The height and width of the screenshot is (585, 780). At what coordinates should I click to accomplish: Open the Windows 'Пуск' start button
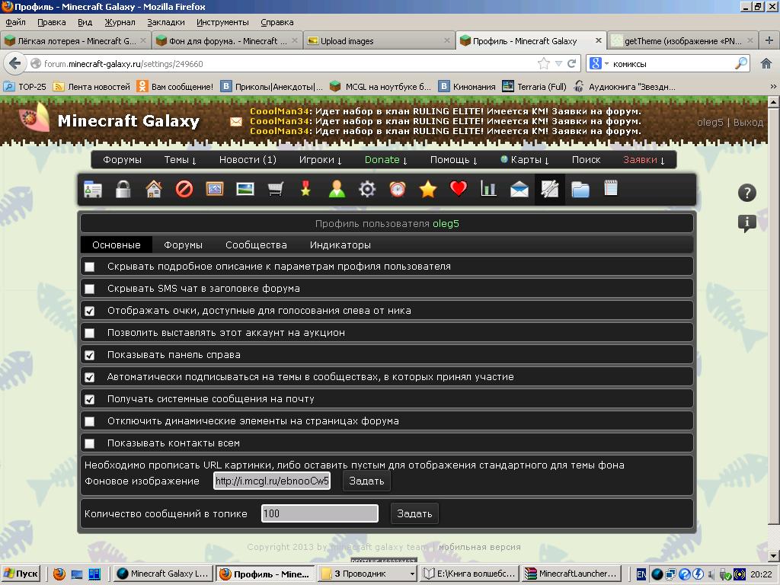(21, 574)
